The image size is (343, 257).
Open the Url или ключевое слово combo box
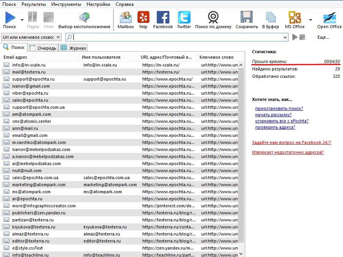(x=31, y=37)
